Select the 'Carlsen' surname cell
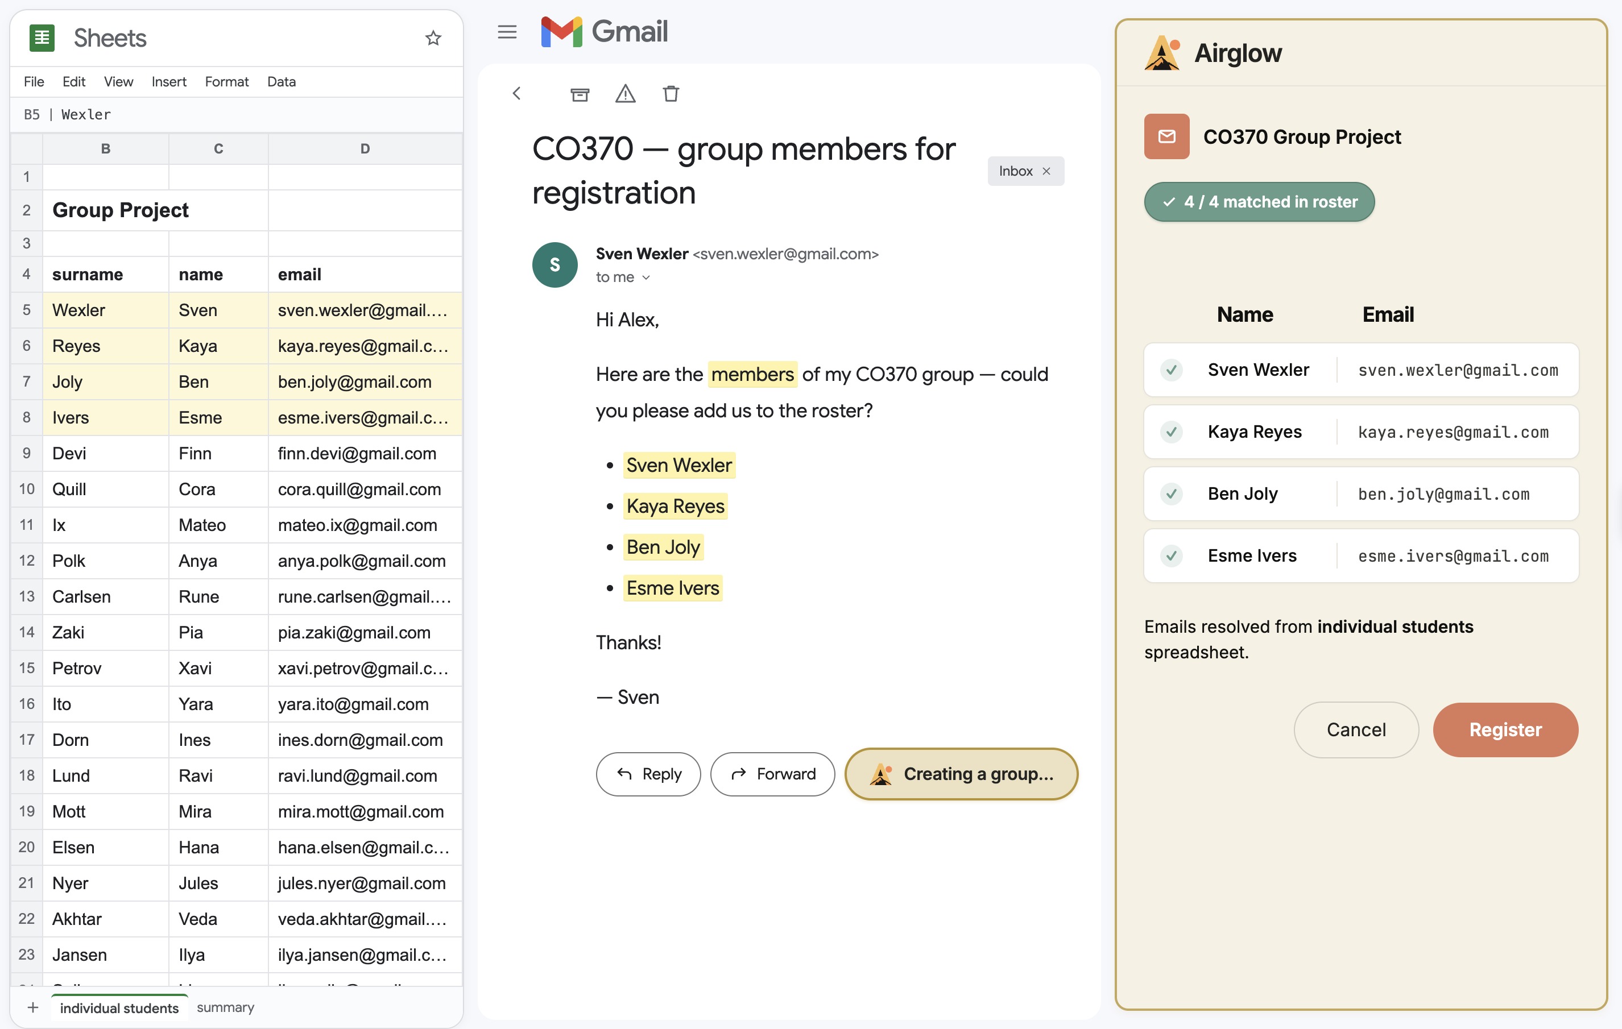1622x1029 pixels. click(x=106, y=596)
